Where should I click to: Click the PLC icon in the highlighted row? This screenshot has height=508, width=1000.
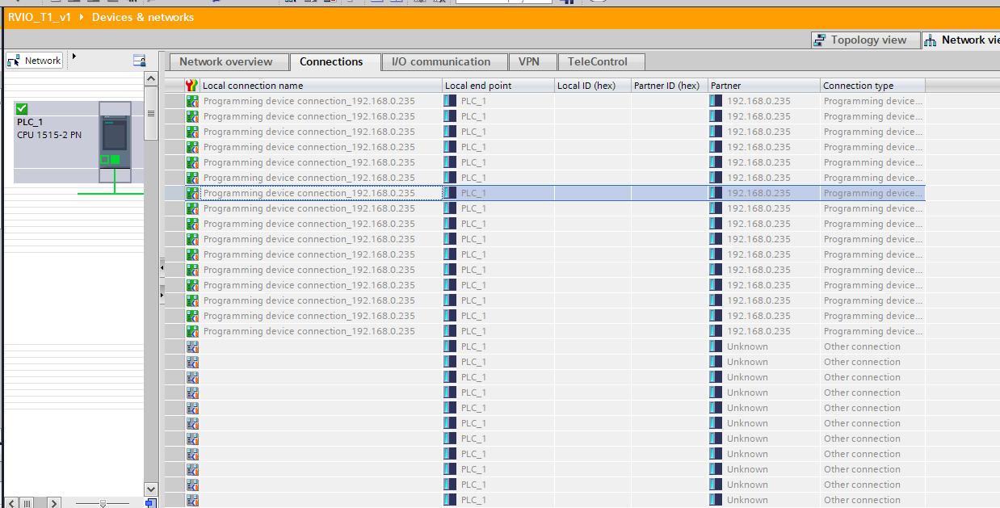click(x=450, y=193)
